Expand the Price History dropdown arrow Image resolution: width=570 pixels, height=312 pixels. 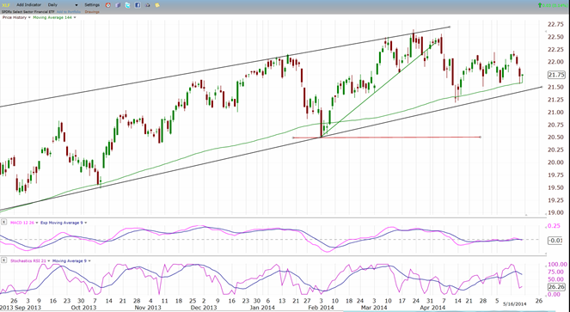[29, 17]
